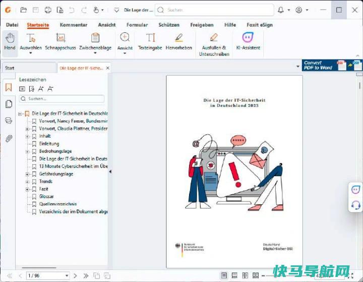Expand the Trends bookmark
This screenshot has height=282, width=363.
point(27,182)
